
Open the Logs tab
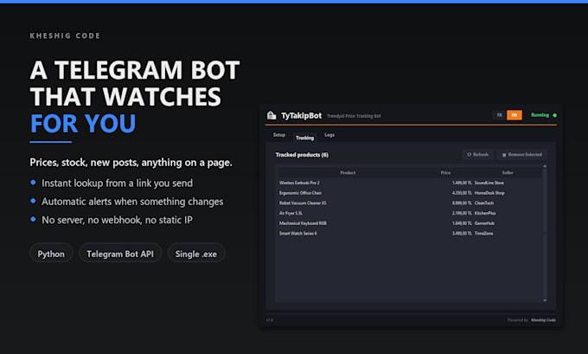point(329,135)
